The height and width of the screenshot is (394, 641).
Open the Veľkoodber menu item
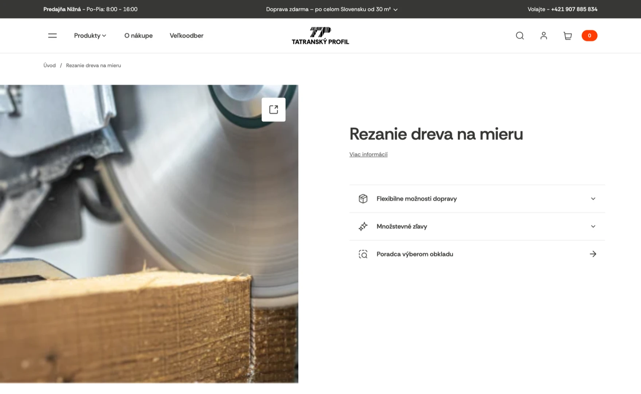pos(187,36)
